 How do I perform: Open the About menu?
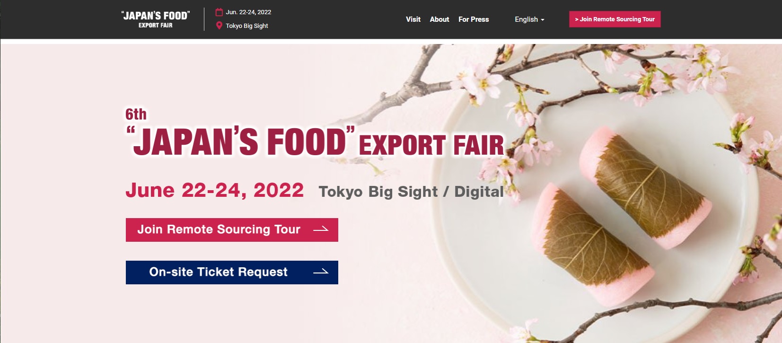pyautogui.click(x=439, y=19)
